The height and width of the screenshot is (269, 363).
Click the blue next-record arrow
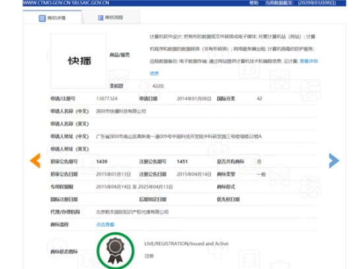tap(334, 160)
